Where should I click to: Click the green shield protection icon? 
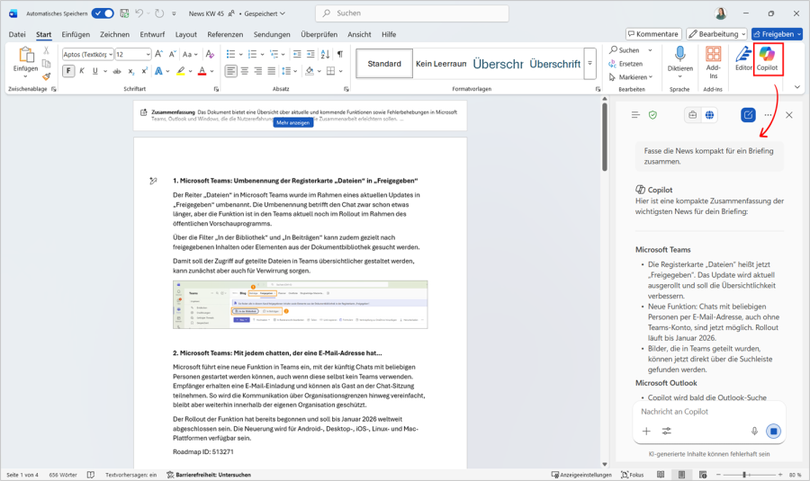[x=653, y=114]
